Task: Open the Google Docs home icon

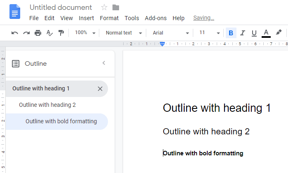Action: tap(15, 12)
